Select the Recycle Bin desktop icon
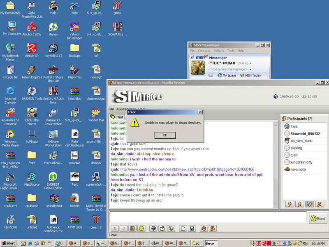The image size is (329, 247). coord(10,72)
